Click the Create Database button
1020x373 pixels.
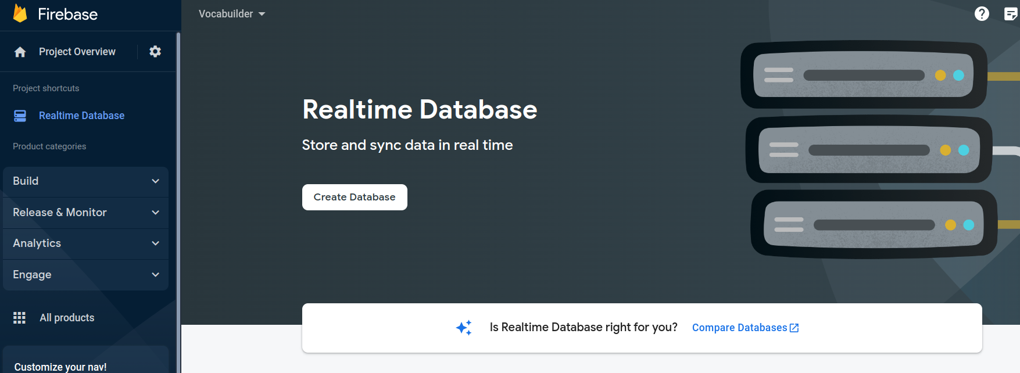pyautogui.click(x=355, y=197)
